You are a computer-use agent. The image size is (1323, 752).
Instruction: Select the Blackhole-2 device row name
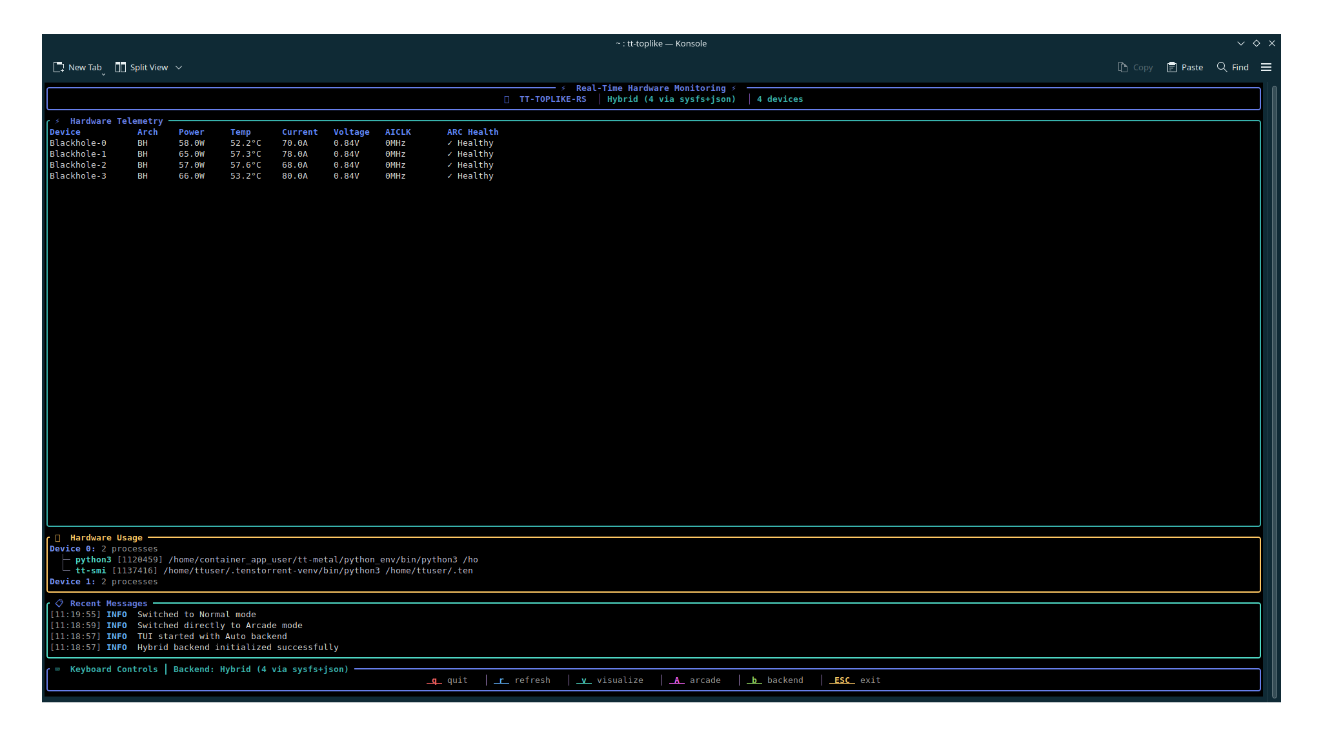pyautogui.click(x=78, y=165)
